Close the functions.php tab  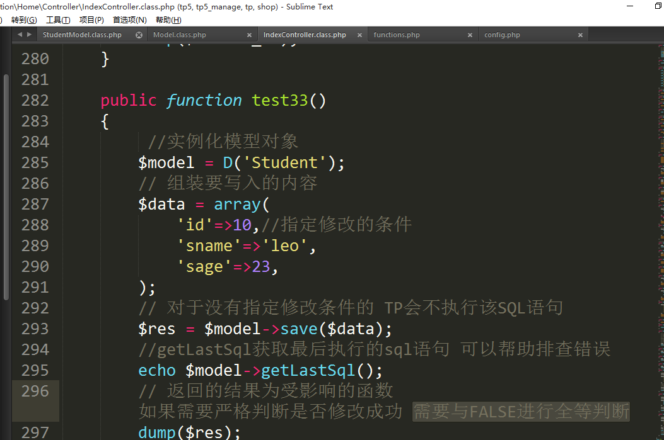coord(470,35)
